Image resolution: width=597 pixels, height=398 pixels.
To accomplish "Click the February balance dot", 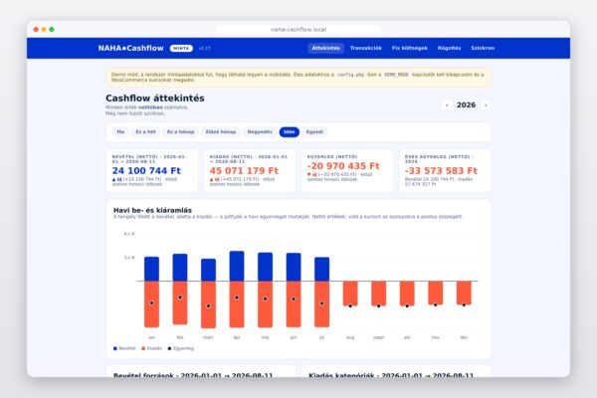I will click(180, 298).
